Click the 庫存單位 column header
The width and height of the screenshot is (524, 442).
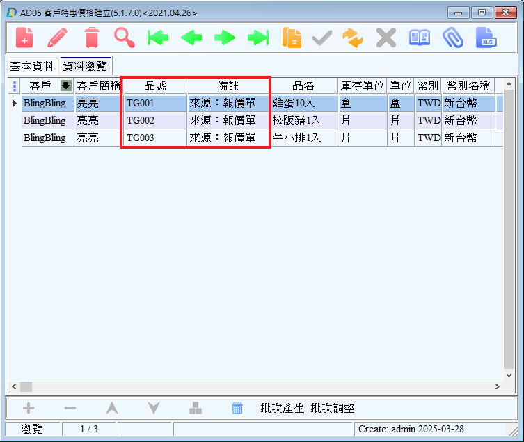click(x=363, y=85)
